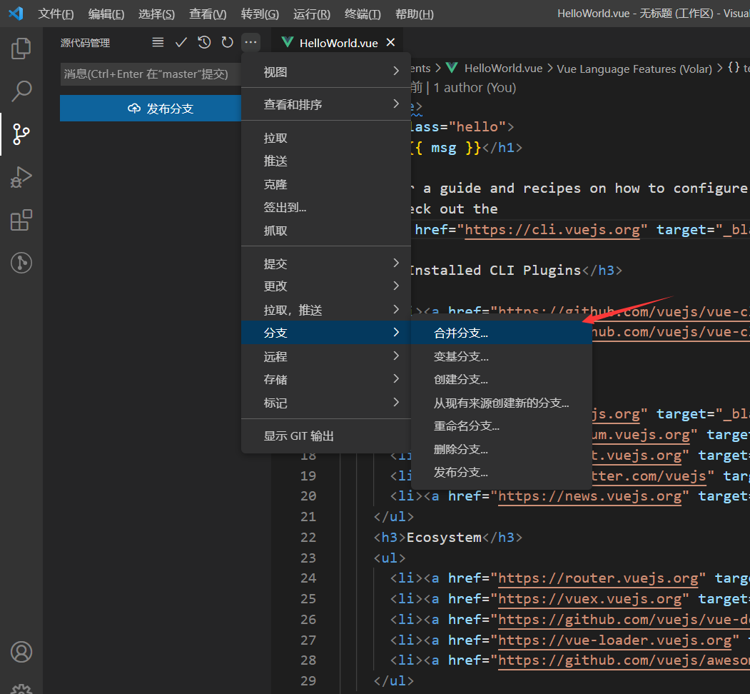Image resolution: width=750 pixels, height=694 pixels.
Task: Open the Extensions view
Action: coord(21,220)
